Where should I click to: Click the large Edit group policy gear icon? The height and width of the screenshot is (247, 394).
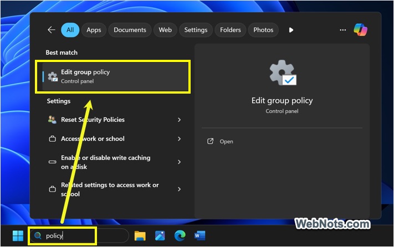(283, 73)
